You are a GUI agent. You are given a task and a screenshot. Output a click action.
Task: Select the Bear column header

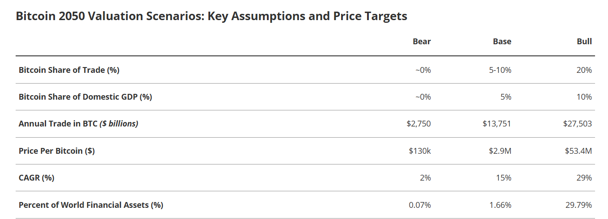pyautogui.click(x=422, y=42)
